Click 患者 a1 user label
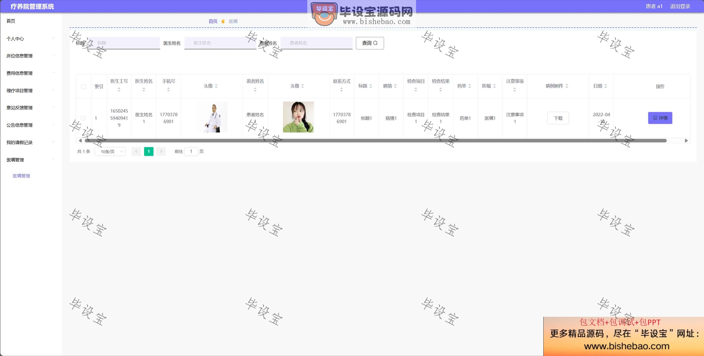Image resolution: width=704 pixels, height=356 pixels. point(654,6)
